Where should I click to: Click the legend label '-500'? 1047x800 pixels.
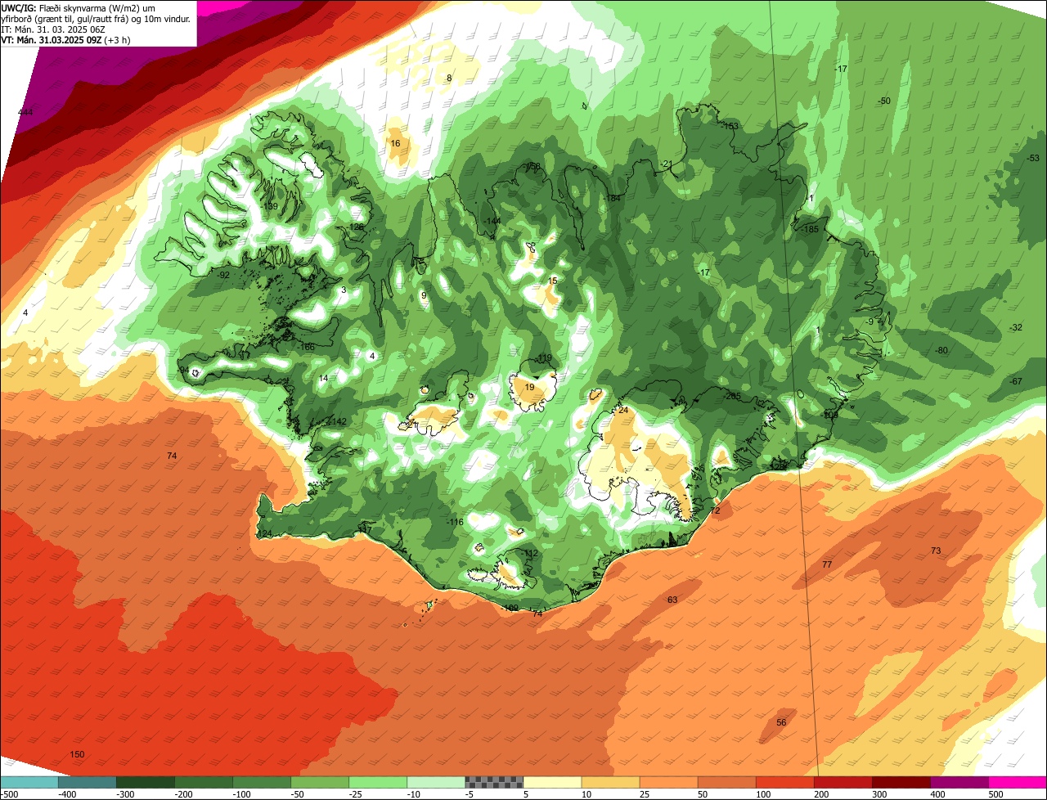10,793
